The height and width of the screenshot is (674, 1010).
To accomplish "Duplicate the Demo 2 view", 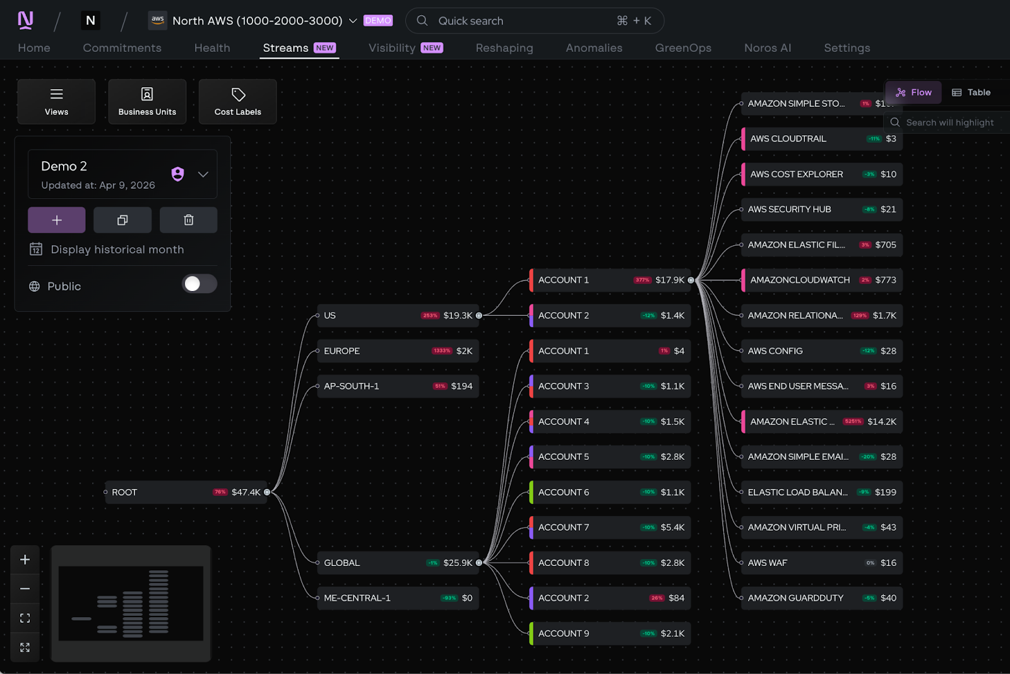I will [x=122, y=220].
